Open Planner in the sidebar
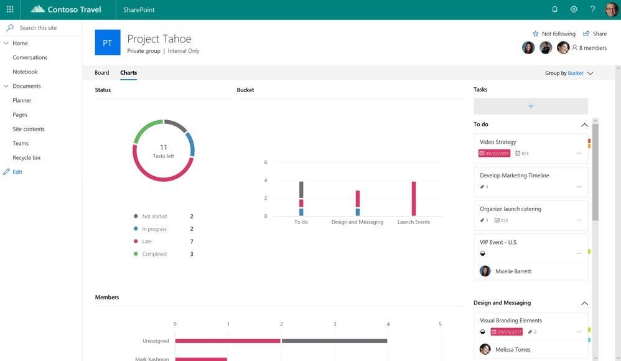The image size is (621, 361). [22, 100]
